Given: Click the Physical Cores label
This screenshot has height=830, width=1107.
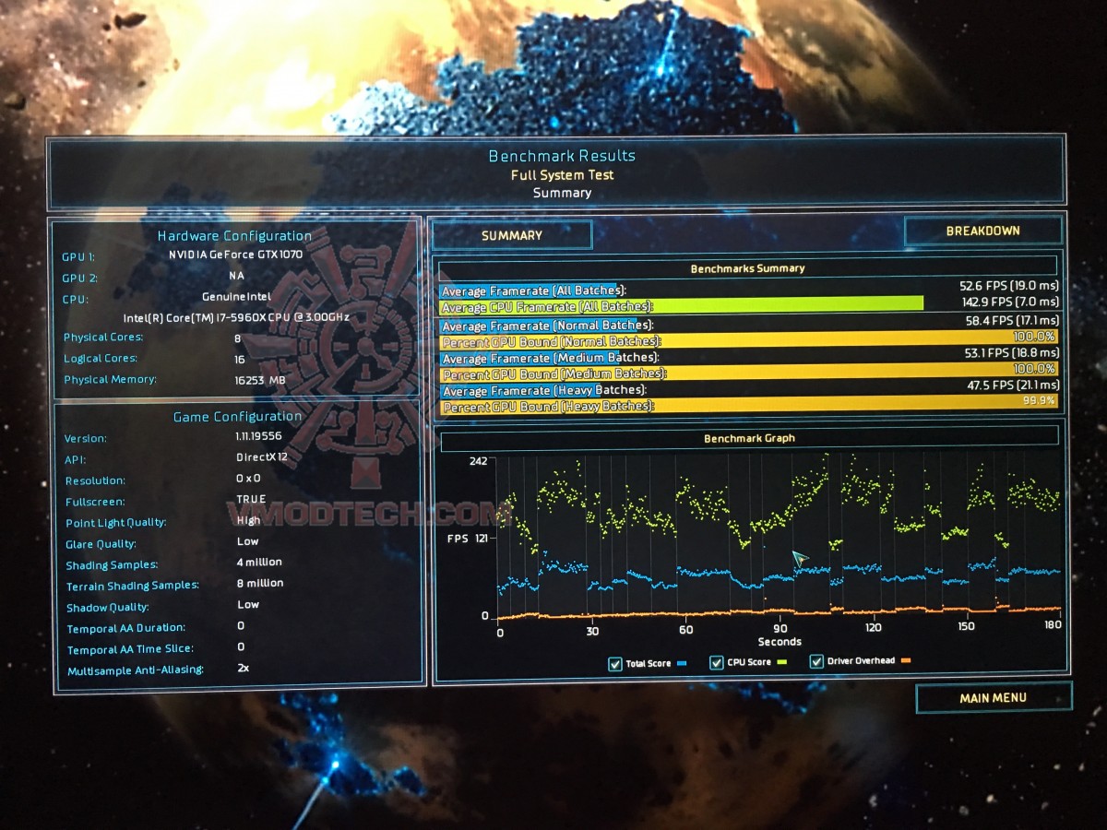Looking at the screenshot, I should [x=103, y=338].
